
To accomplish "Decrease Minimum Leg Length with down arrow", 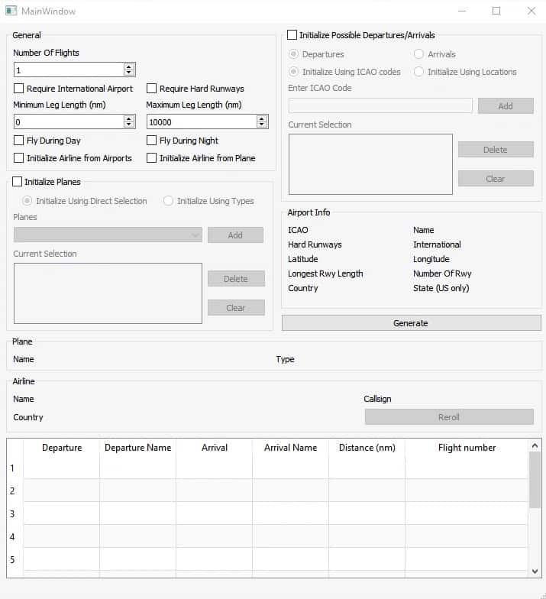I will coord(129,125).
